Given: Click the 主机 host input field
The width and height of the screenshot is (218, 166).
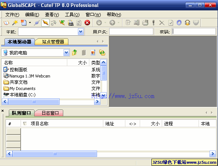Looking at the screenshot, I should click(48, 32).
